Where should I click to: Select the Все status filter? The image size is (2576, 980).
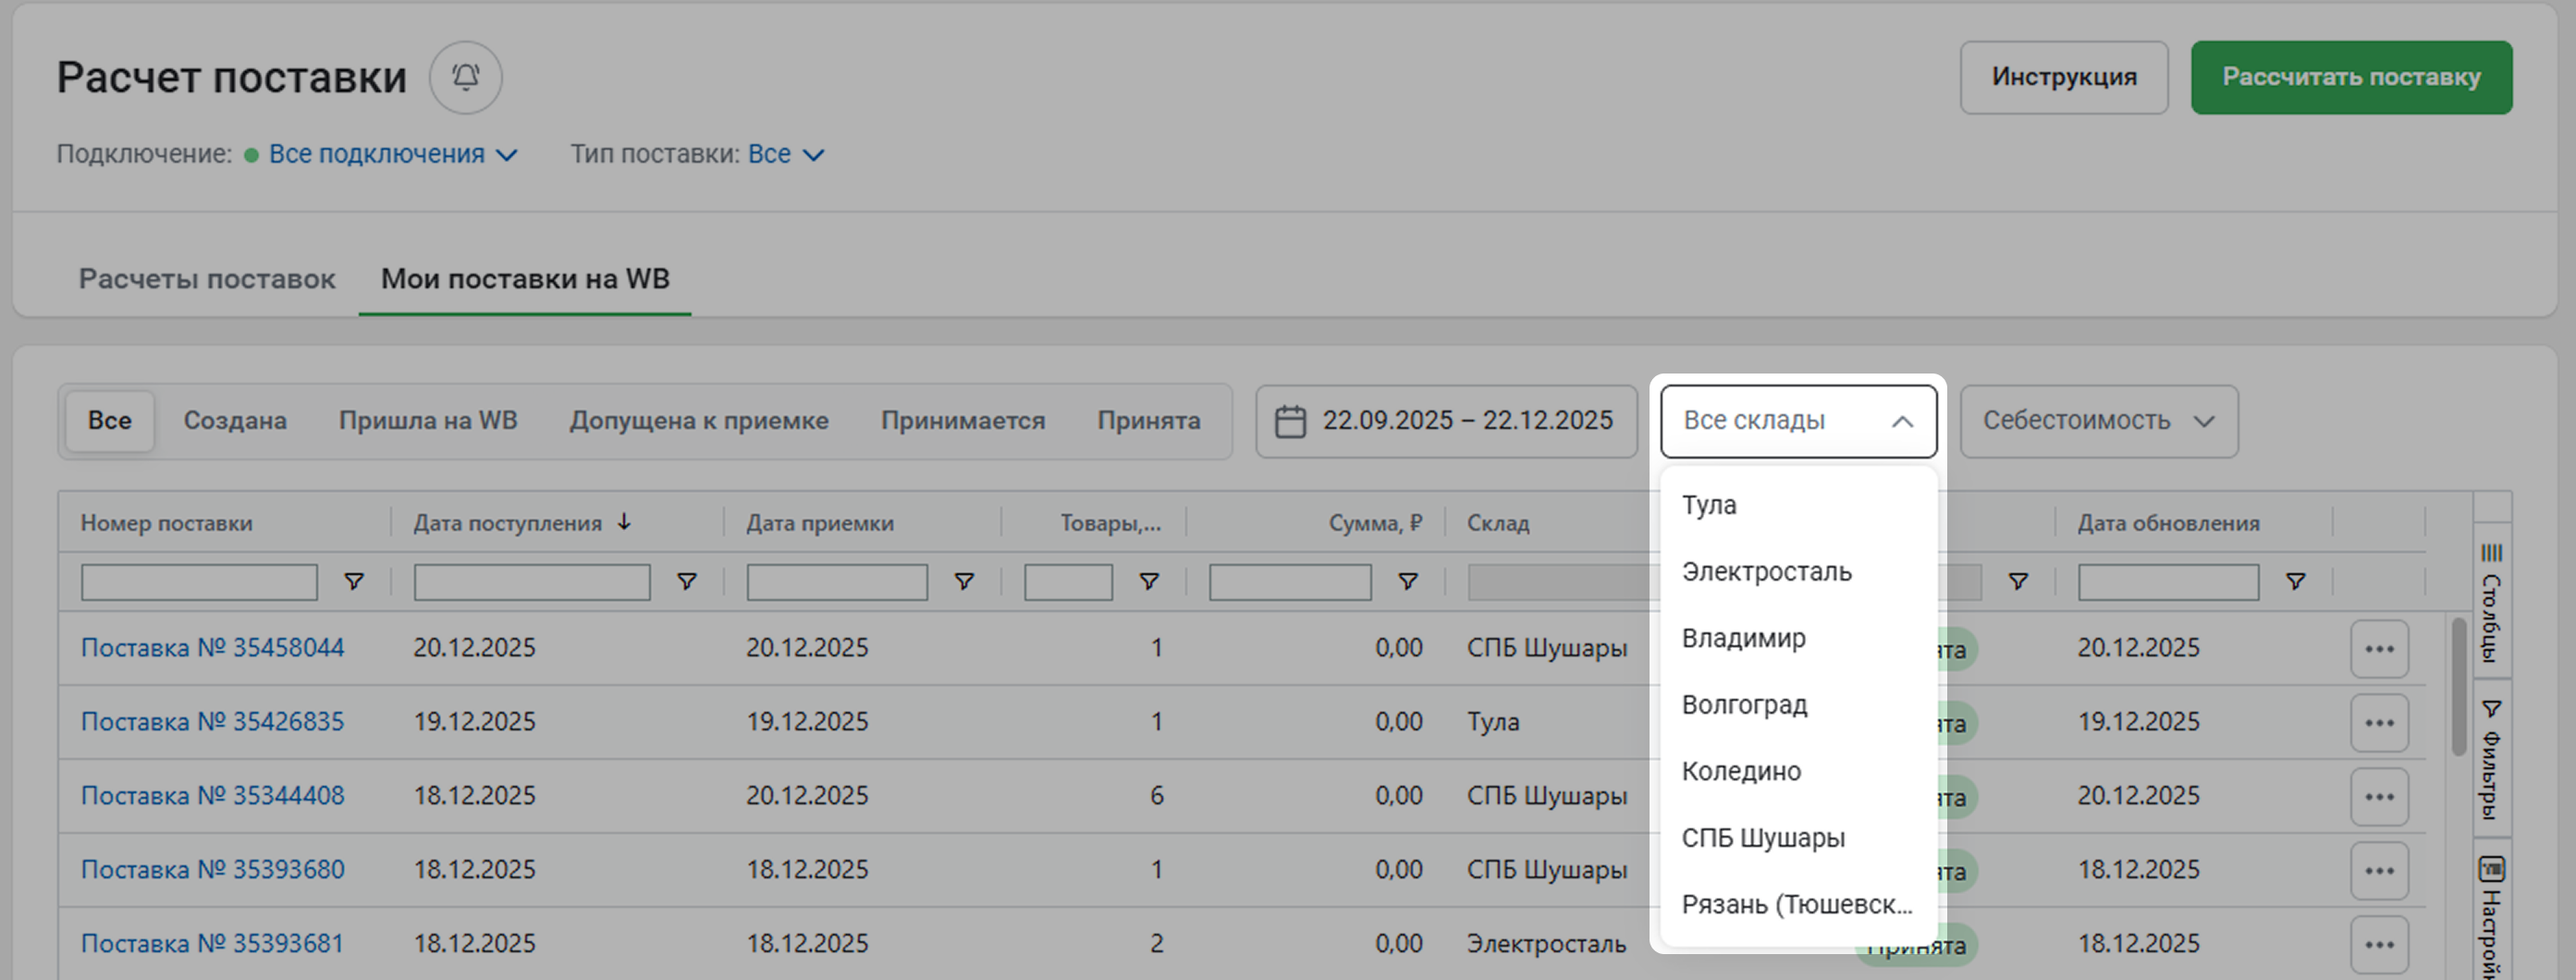pos(110,421)
